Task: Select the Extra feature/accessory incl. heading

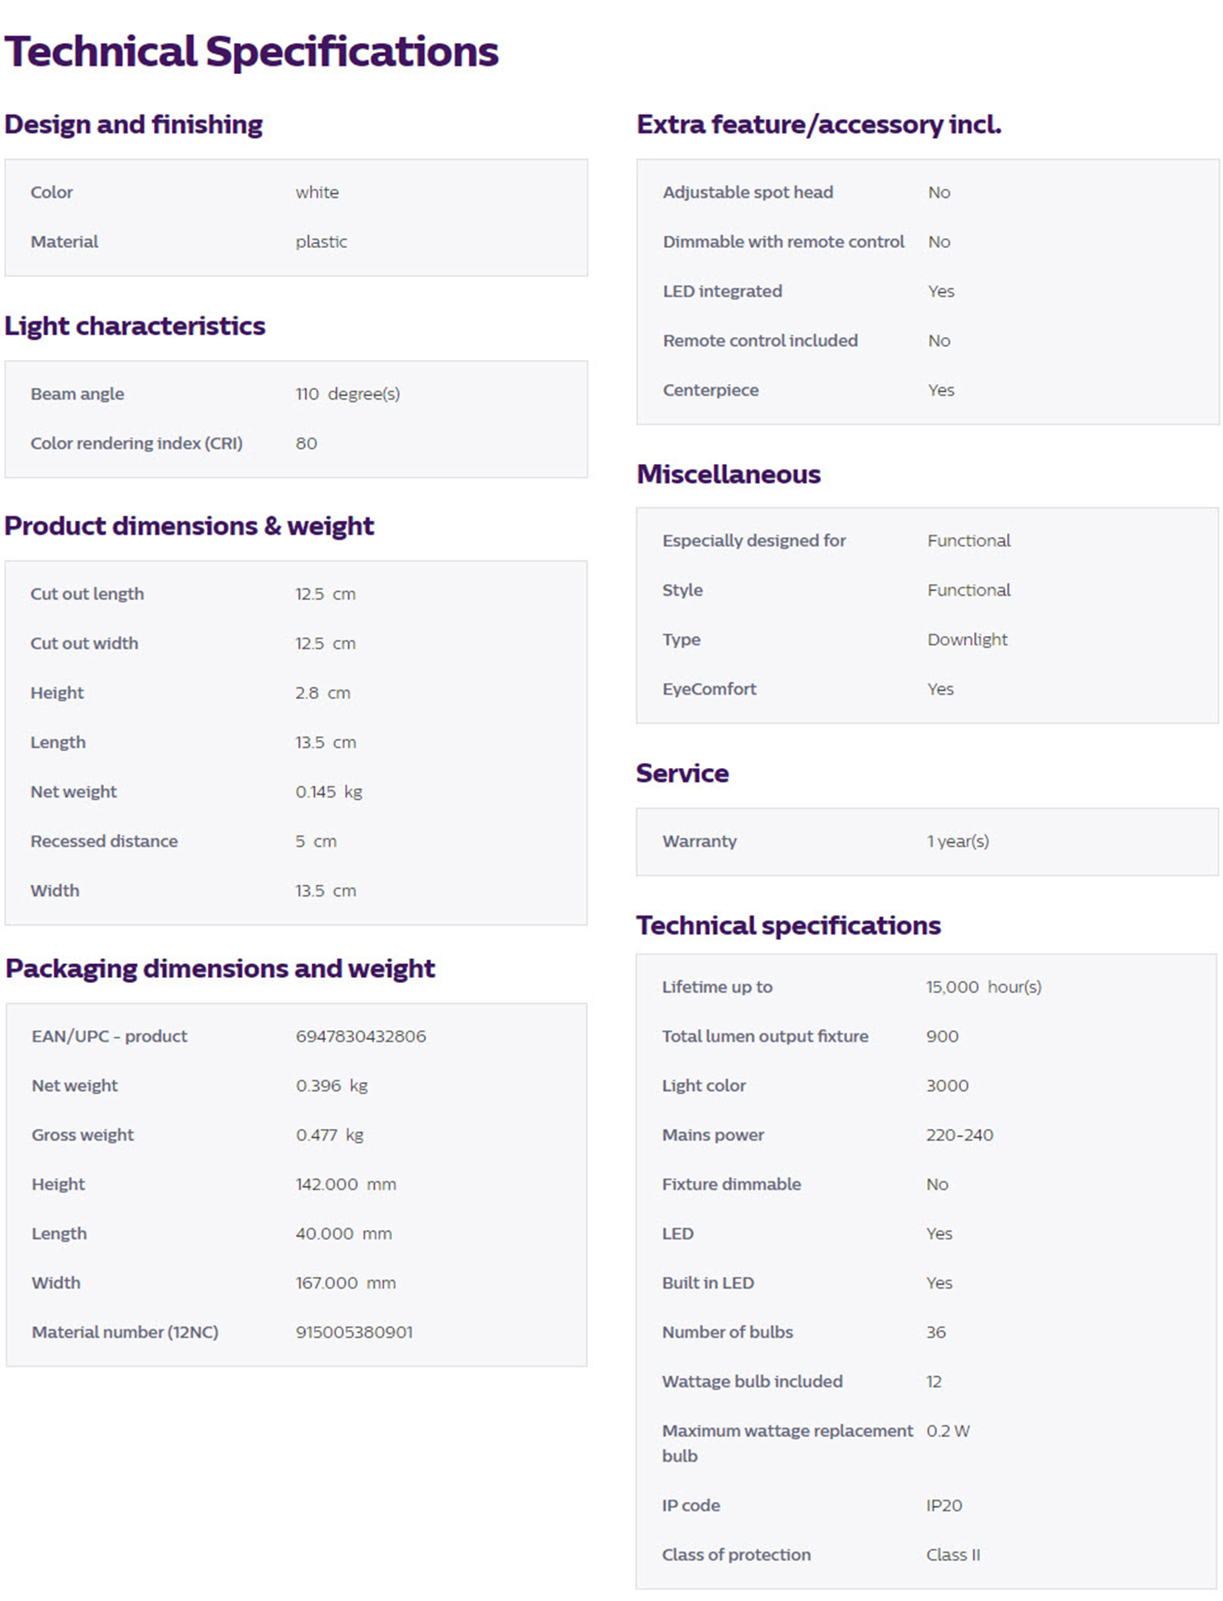Action: coord(818,124)
